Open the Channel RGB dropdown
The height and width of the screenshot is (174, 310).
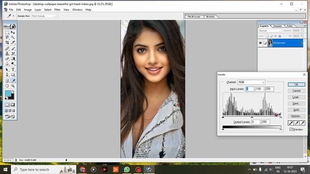[251, 82]
